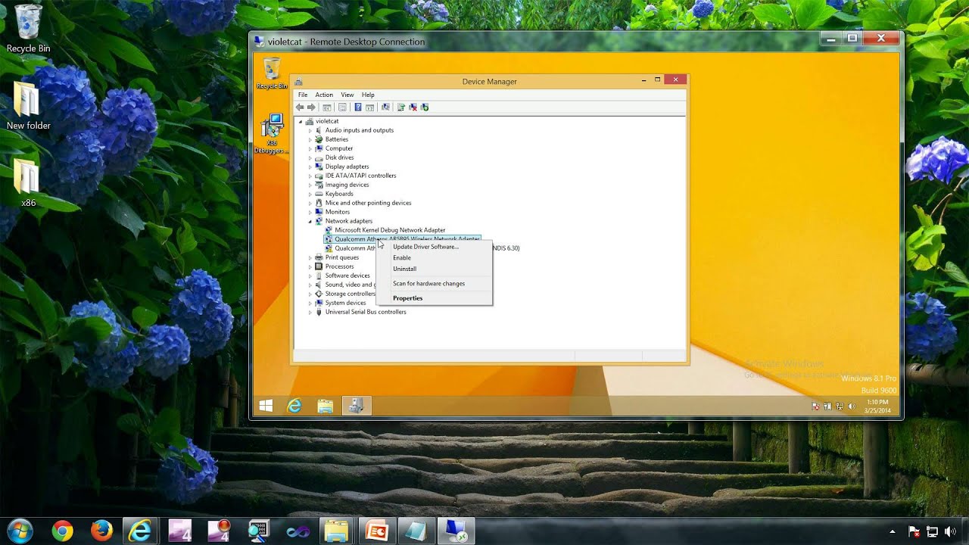Choose Enable from the context menu
Screen dimensions: 969x545
click(x=402, y=258)
